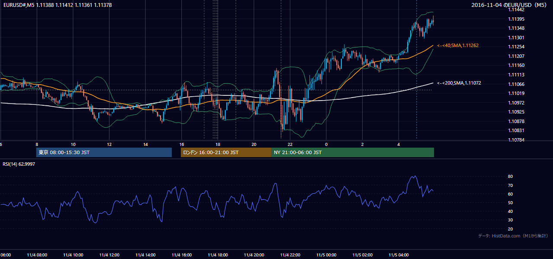The height and width of the screenshot is (259, 553).
Task: Click price level 1.11395 on the axis
Action: point(516,19)
